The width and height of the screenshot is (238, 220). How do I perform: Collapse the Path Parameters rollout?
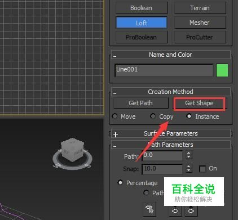(115, 146)
